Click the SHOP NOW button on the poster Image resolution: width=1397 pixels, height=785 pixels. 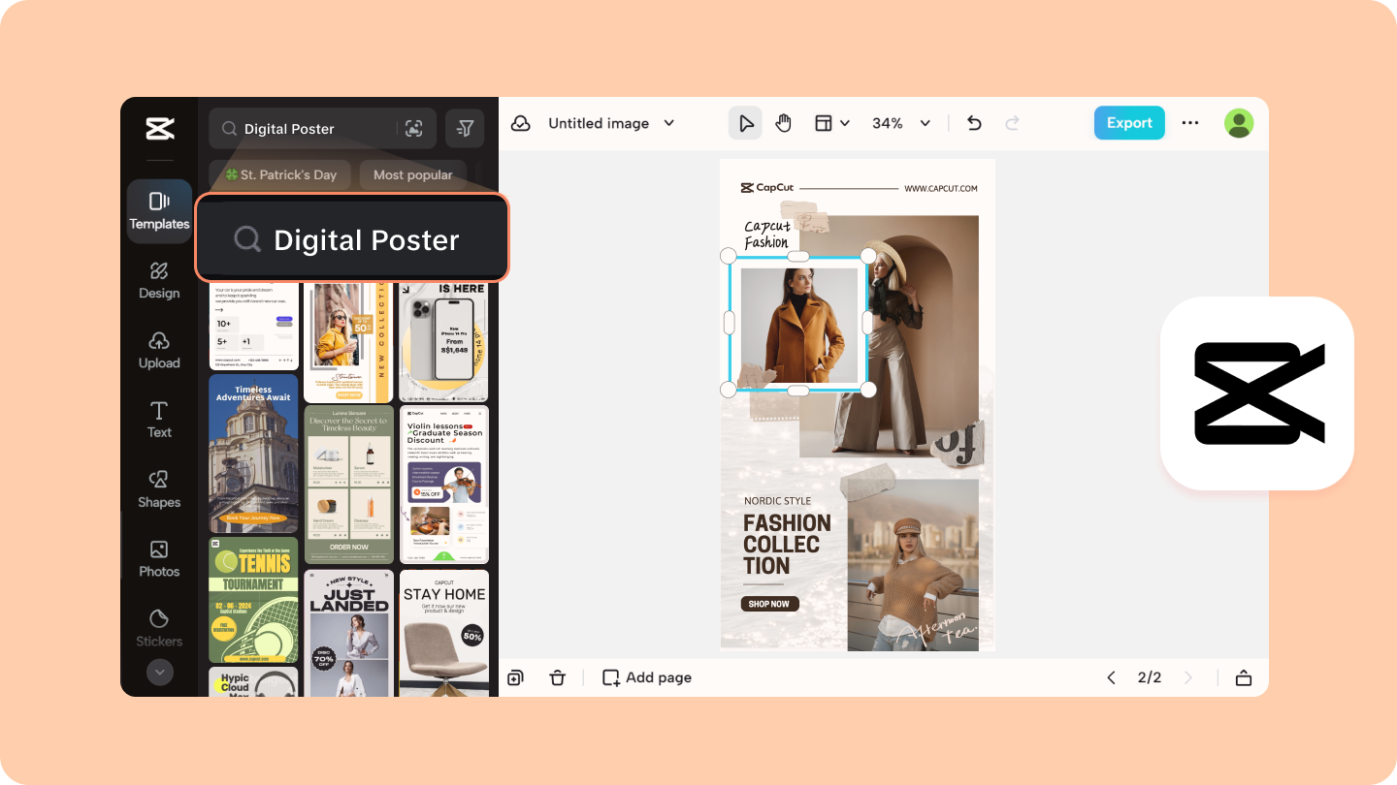pyautogui.click(x=770, y=604)
